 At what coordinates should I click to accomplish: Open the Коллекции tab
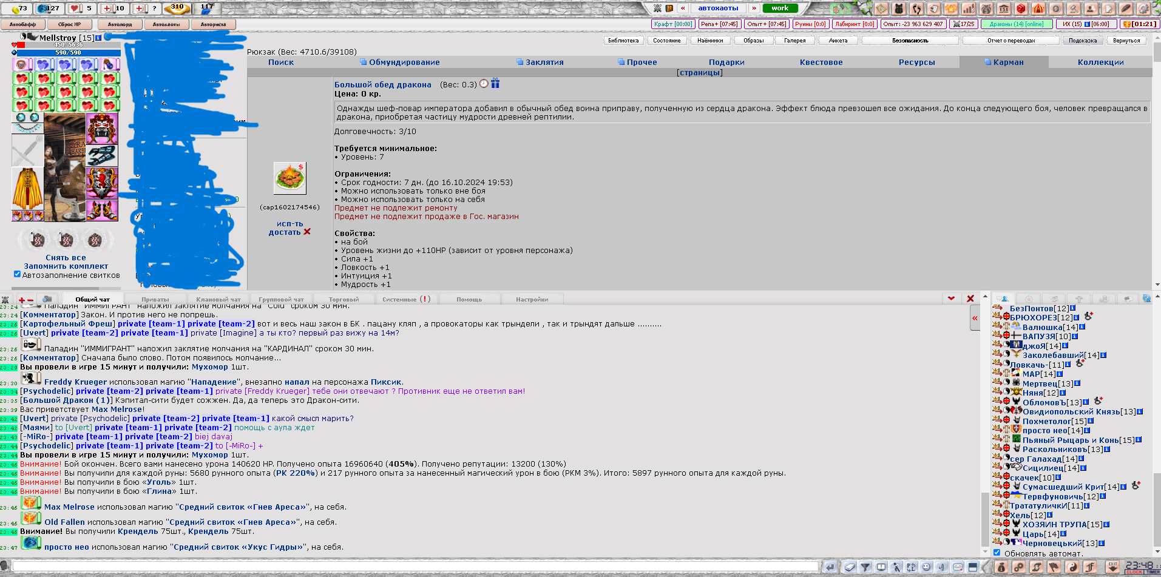click(x=1100, y=62)
